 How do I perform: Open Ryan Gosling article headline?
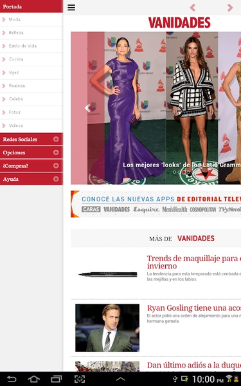click(194, 308)
